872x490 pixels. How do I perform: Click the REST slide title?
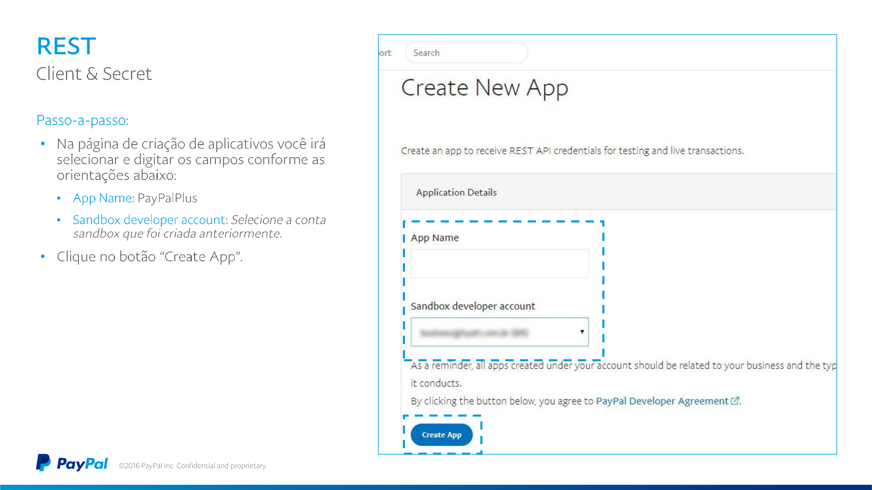pos(66,46)
